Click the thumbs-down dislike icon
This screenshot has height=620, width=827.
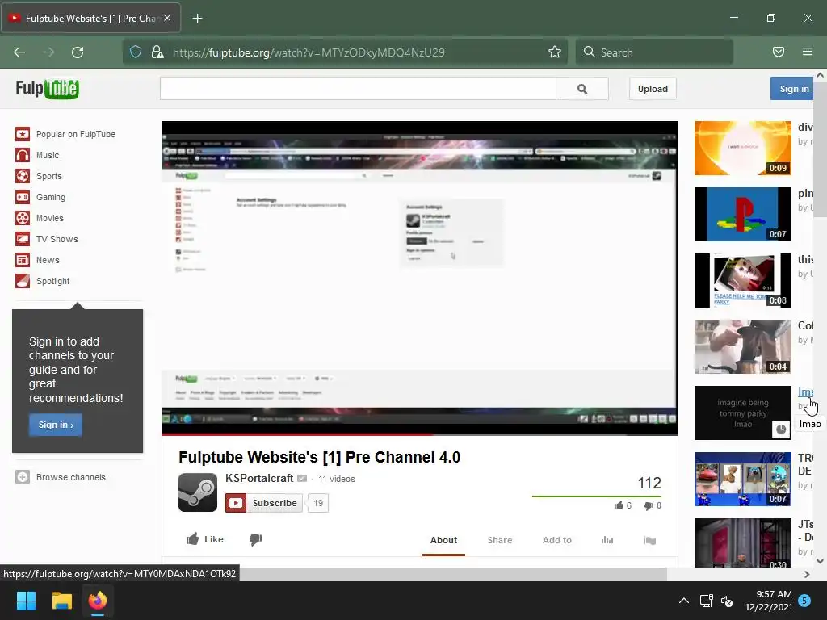(x=256, y=539)
